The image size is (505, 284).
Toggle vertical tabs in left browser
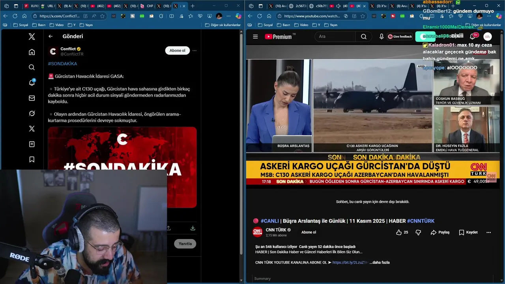click(16, 6)
